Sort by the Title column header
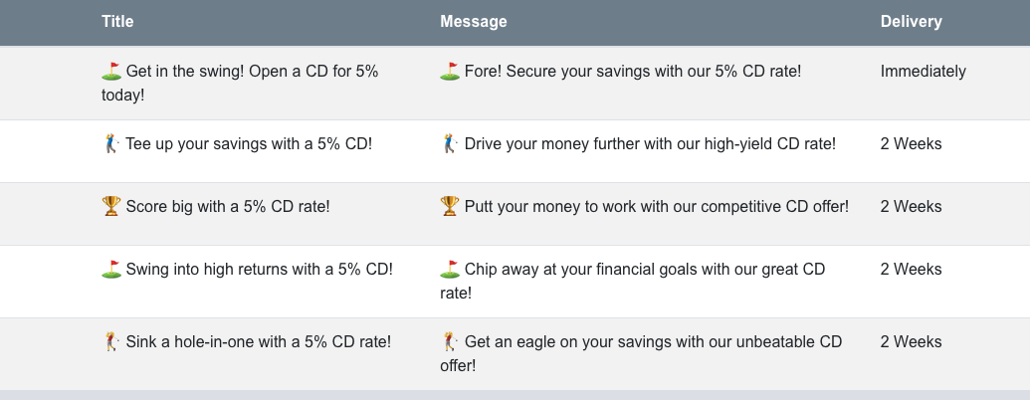Image resolution: width=1030 pixels, height=400 pixels. (117, 22)
